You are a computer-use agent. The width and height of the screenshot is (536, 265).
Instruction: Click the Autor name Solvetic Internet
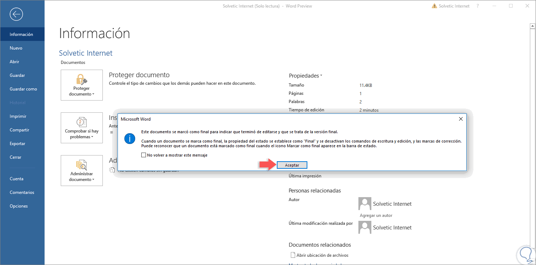coord(392,204)
